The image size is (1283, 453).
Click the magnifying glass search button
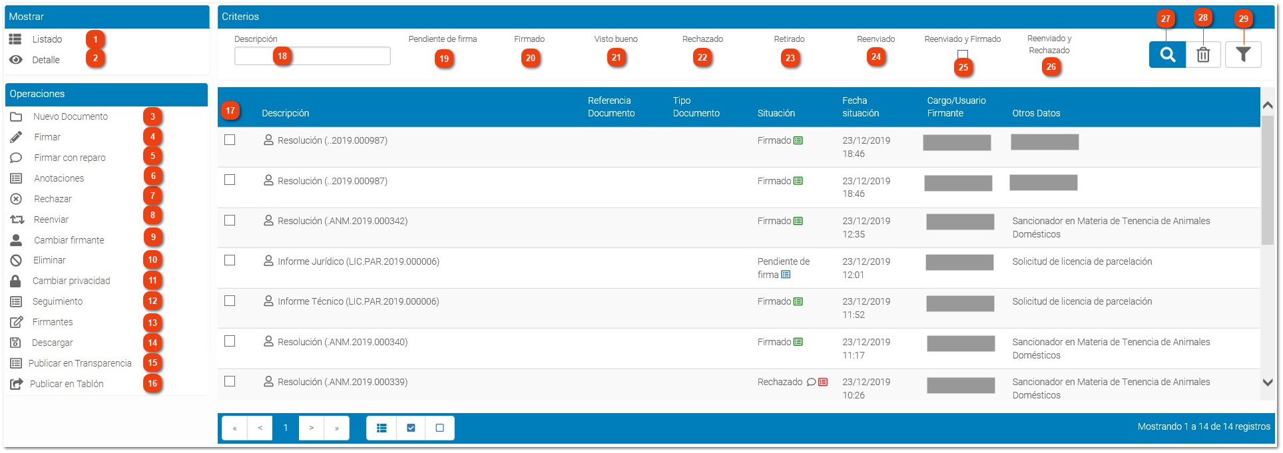pyautogui.click(x=1167, y=55)
